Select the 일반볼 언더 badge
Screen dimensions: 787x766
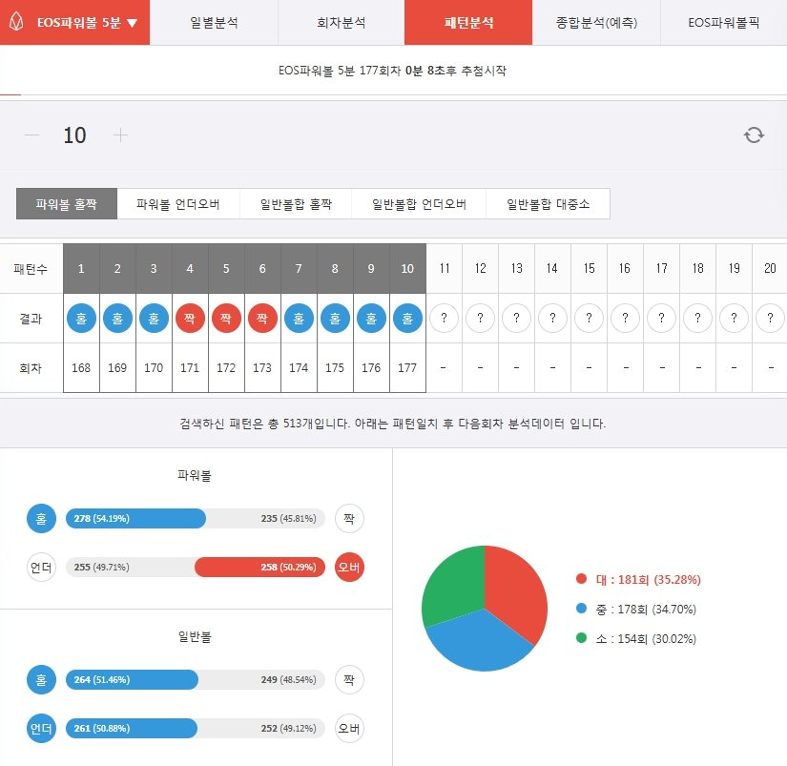[39, 728]
